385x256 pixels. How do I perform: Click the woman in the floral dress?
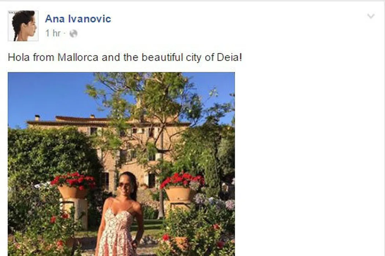click(x=120, y=214)
